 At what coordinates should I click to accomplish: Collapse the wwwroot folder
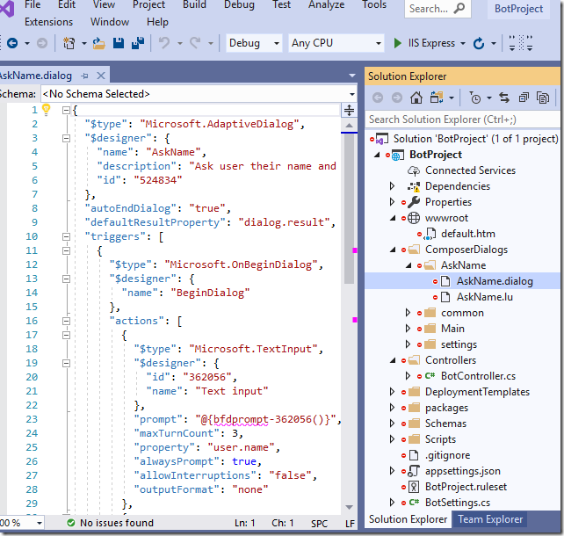[393, 218]
